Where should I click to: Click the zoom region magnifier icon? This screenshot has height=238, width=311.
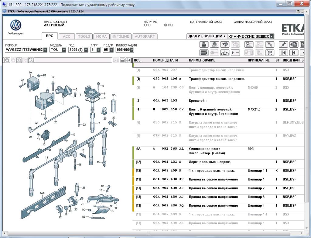tap(19, 60)
